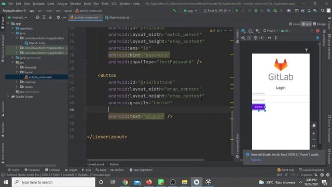Click the Debug app bug icon
Screen dimensions: 332x187
(256, 10)
